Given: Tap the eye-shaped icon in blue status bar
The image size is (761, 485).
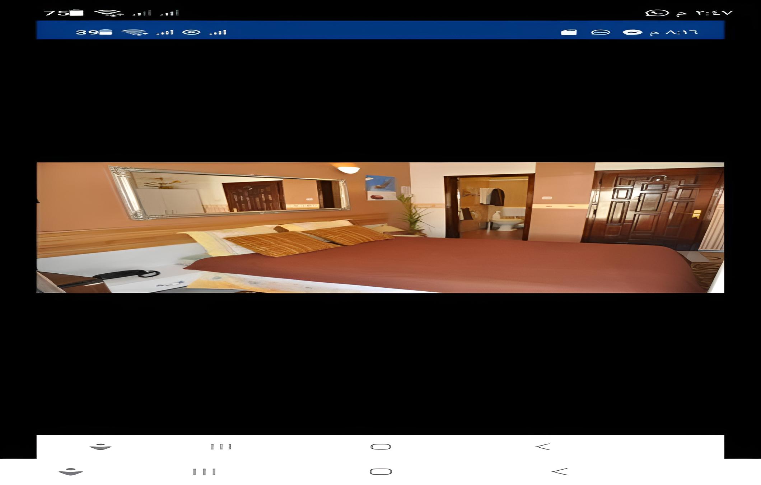Looking at the screenshot, I should click(191, 32).
